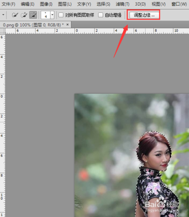The width and height of the screenshot is (189, 217).
Task: Open the 图层(L) menu
Action: 65,4
